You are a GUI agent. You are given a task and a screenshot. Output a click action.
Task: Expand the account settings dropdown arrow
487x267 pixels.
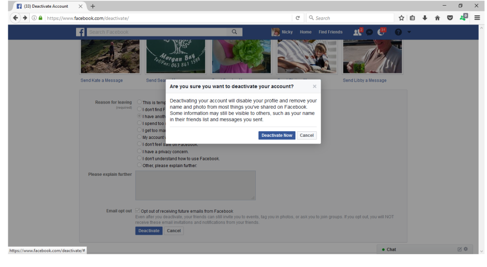point(409,32)
